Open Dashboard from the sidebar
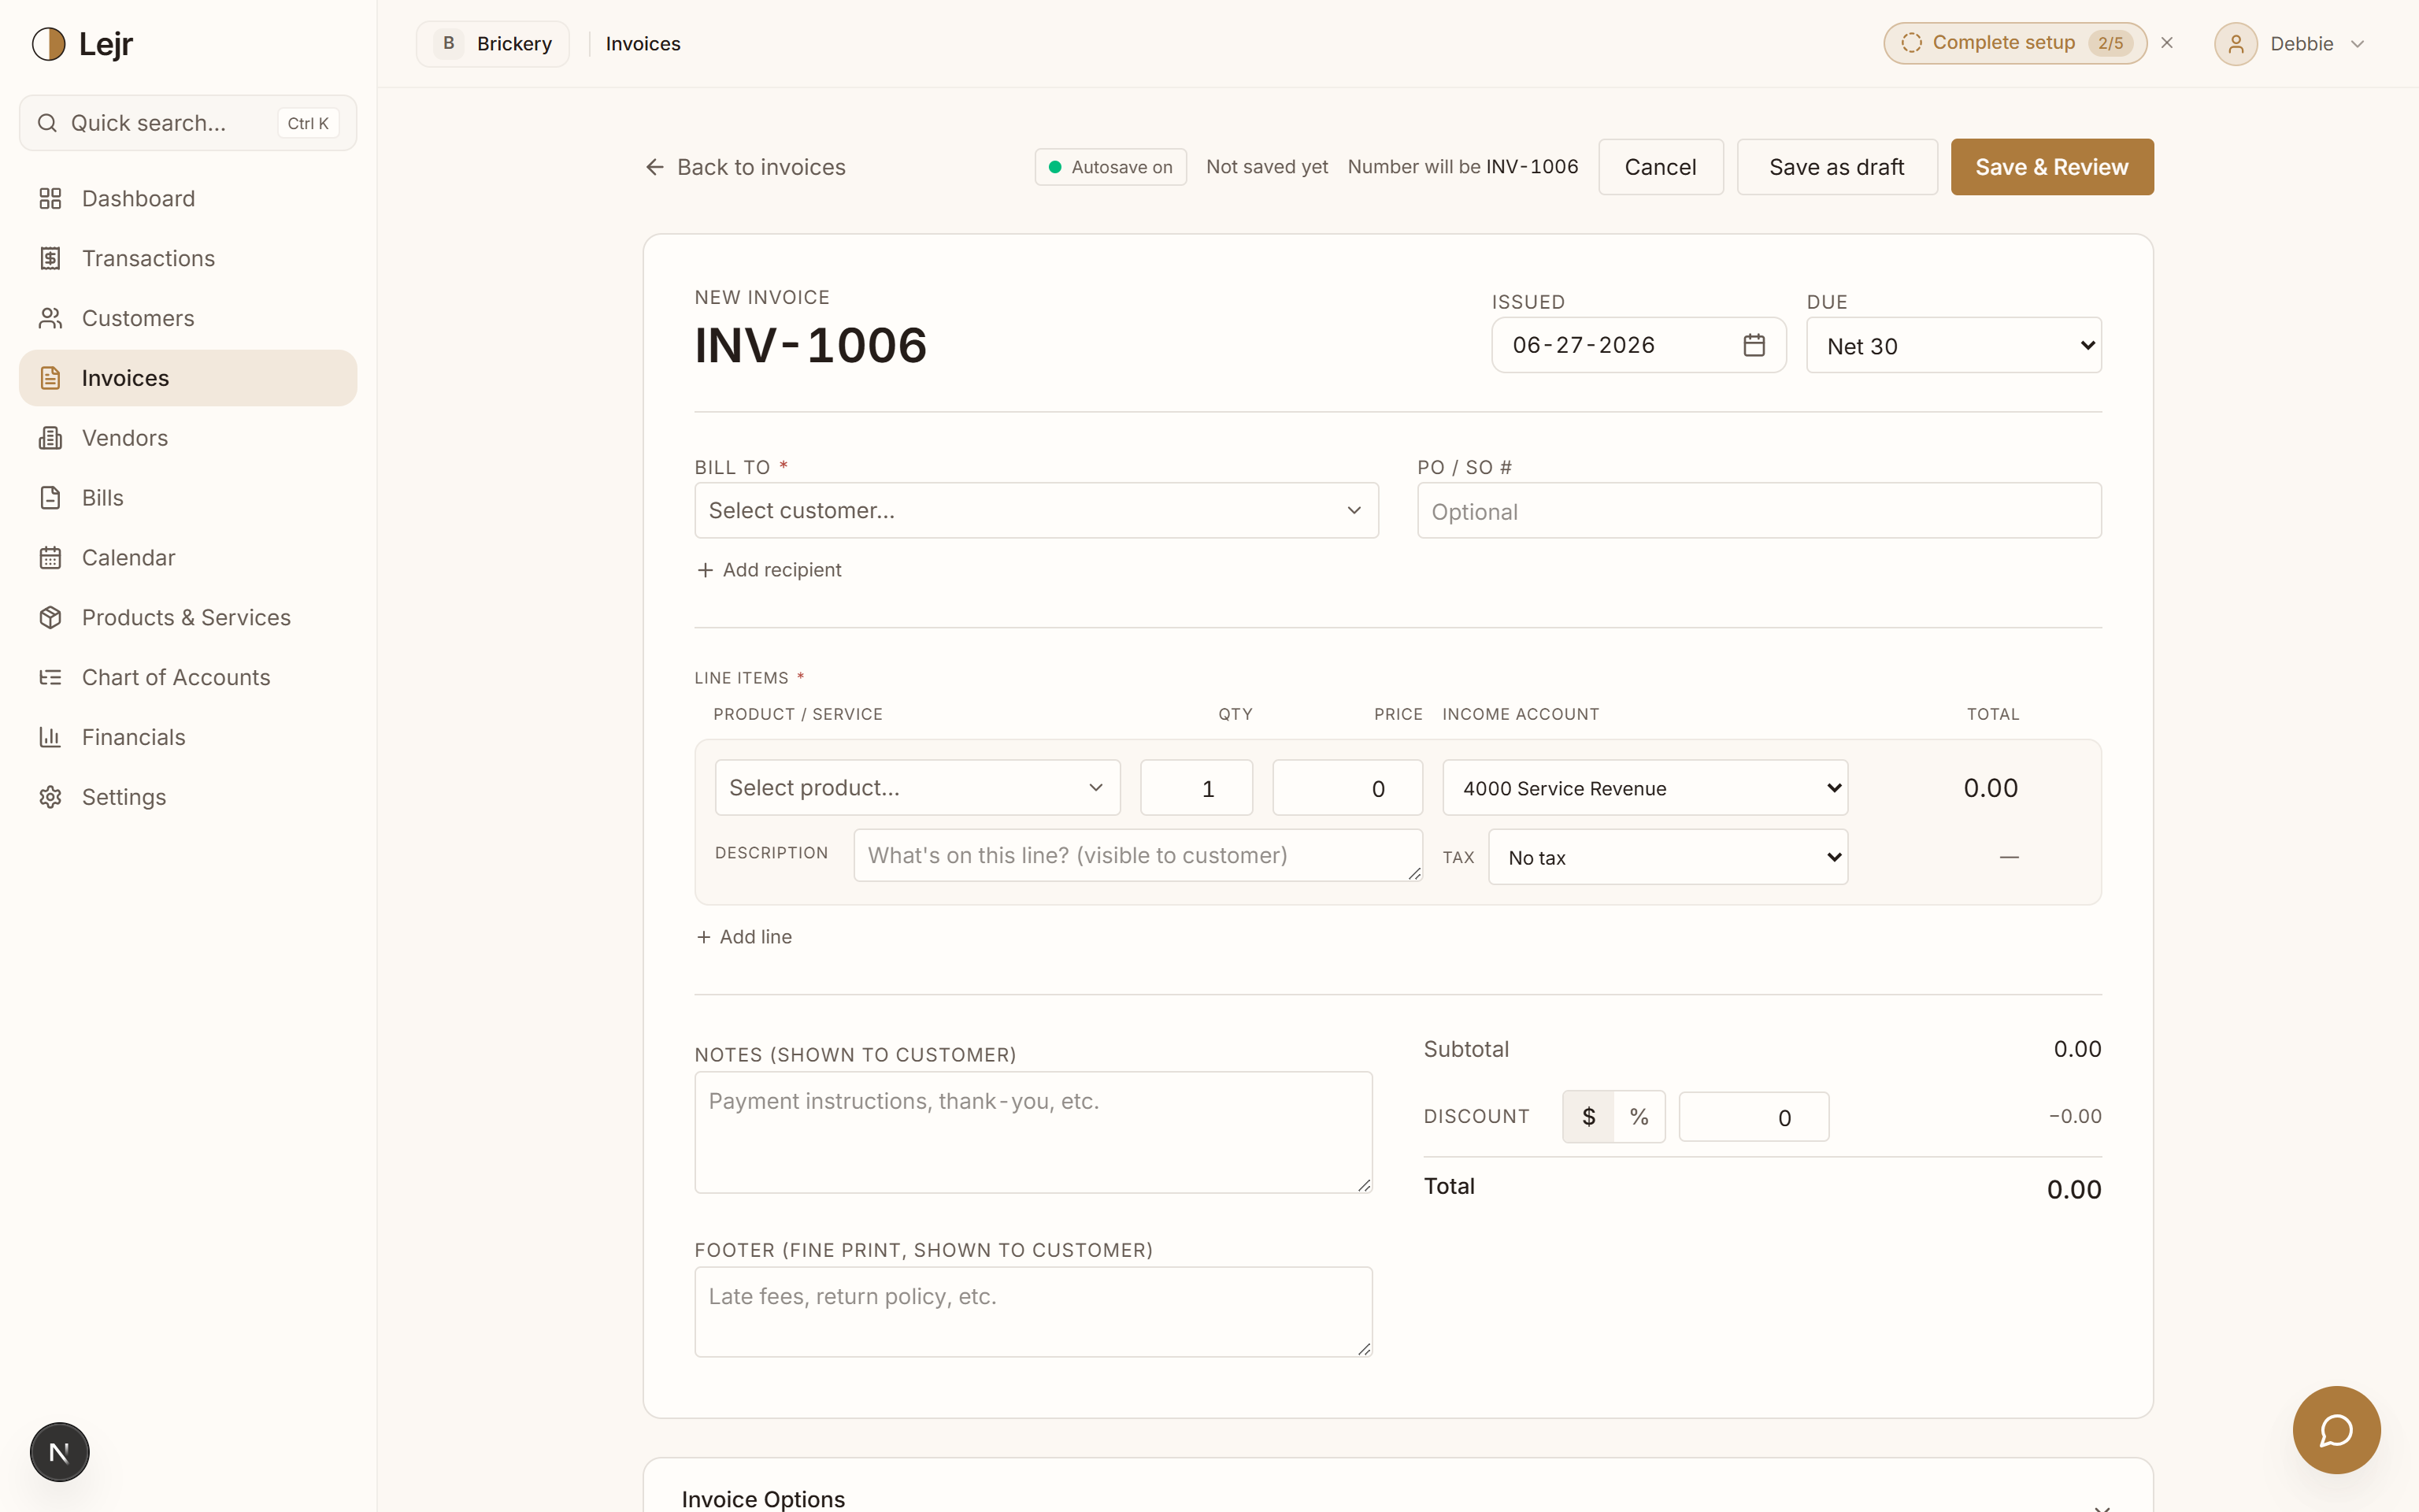The width and height of the screenshot is (2419, 1512). click(x=188, y=198)
